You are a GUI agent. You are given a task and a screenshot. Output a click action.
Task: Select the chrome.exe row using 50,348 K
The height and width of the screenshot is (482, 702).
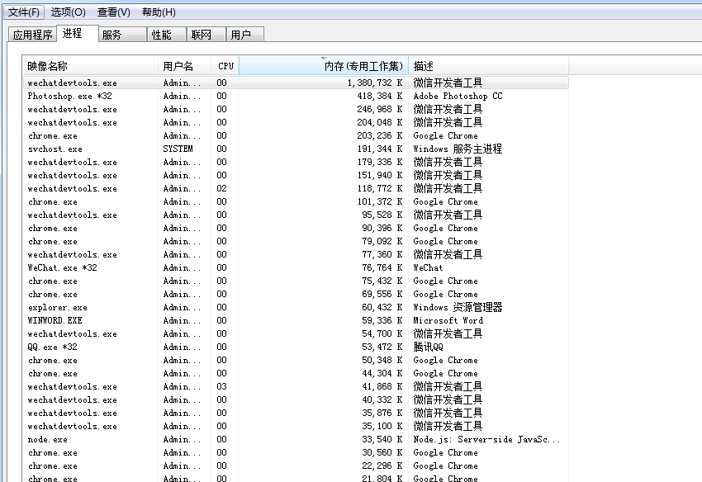(x=296, y=360)
